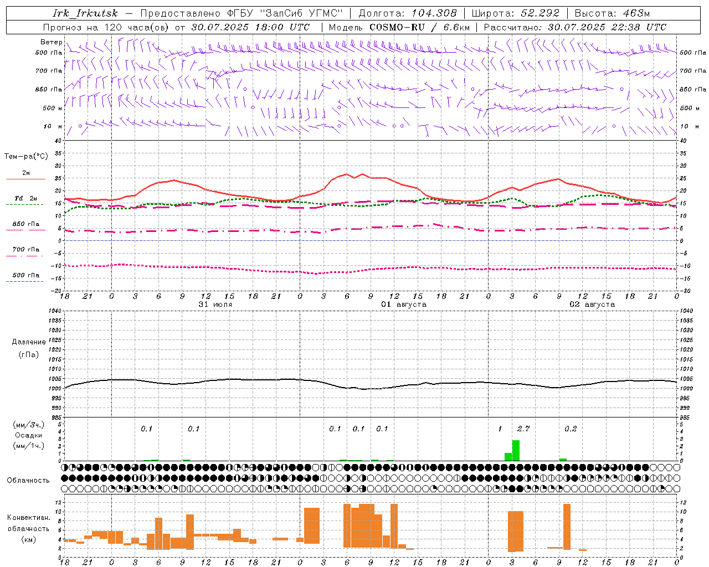Click the "0.2" precipitation amount

tap(571, 429)
